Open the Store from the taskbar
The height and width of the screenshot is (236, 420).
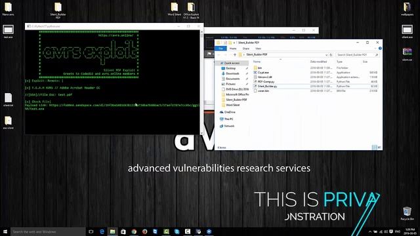123,231
